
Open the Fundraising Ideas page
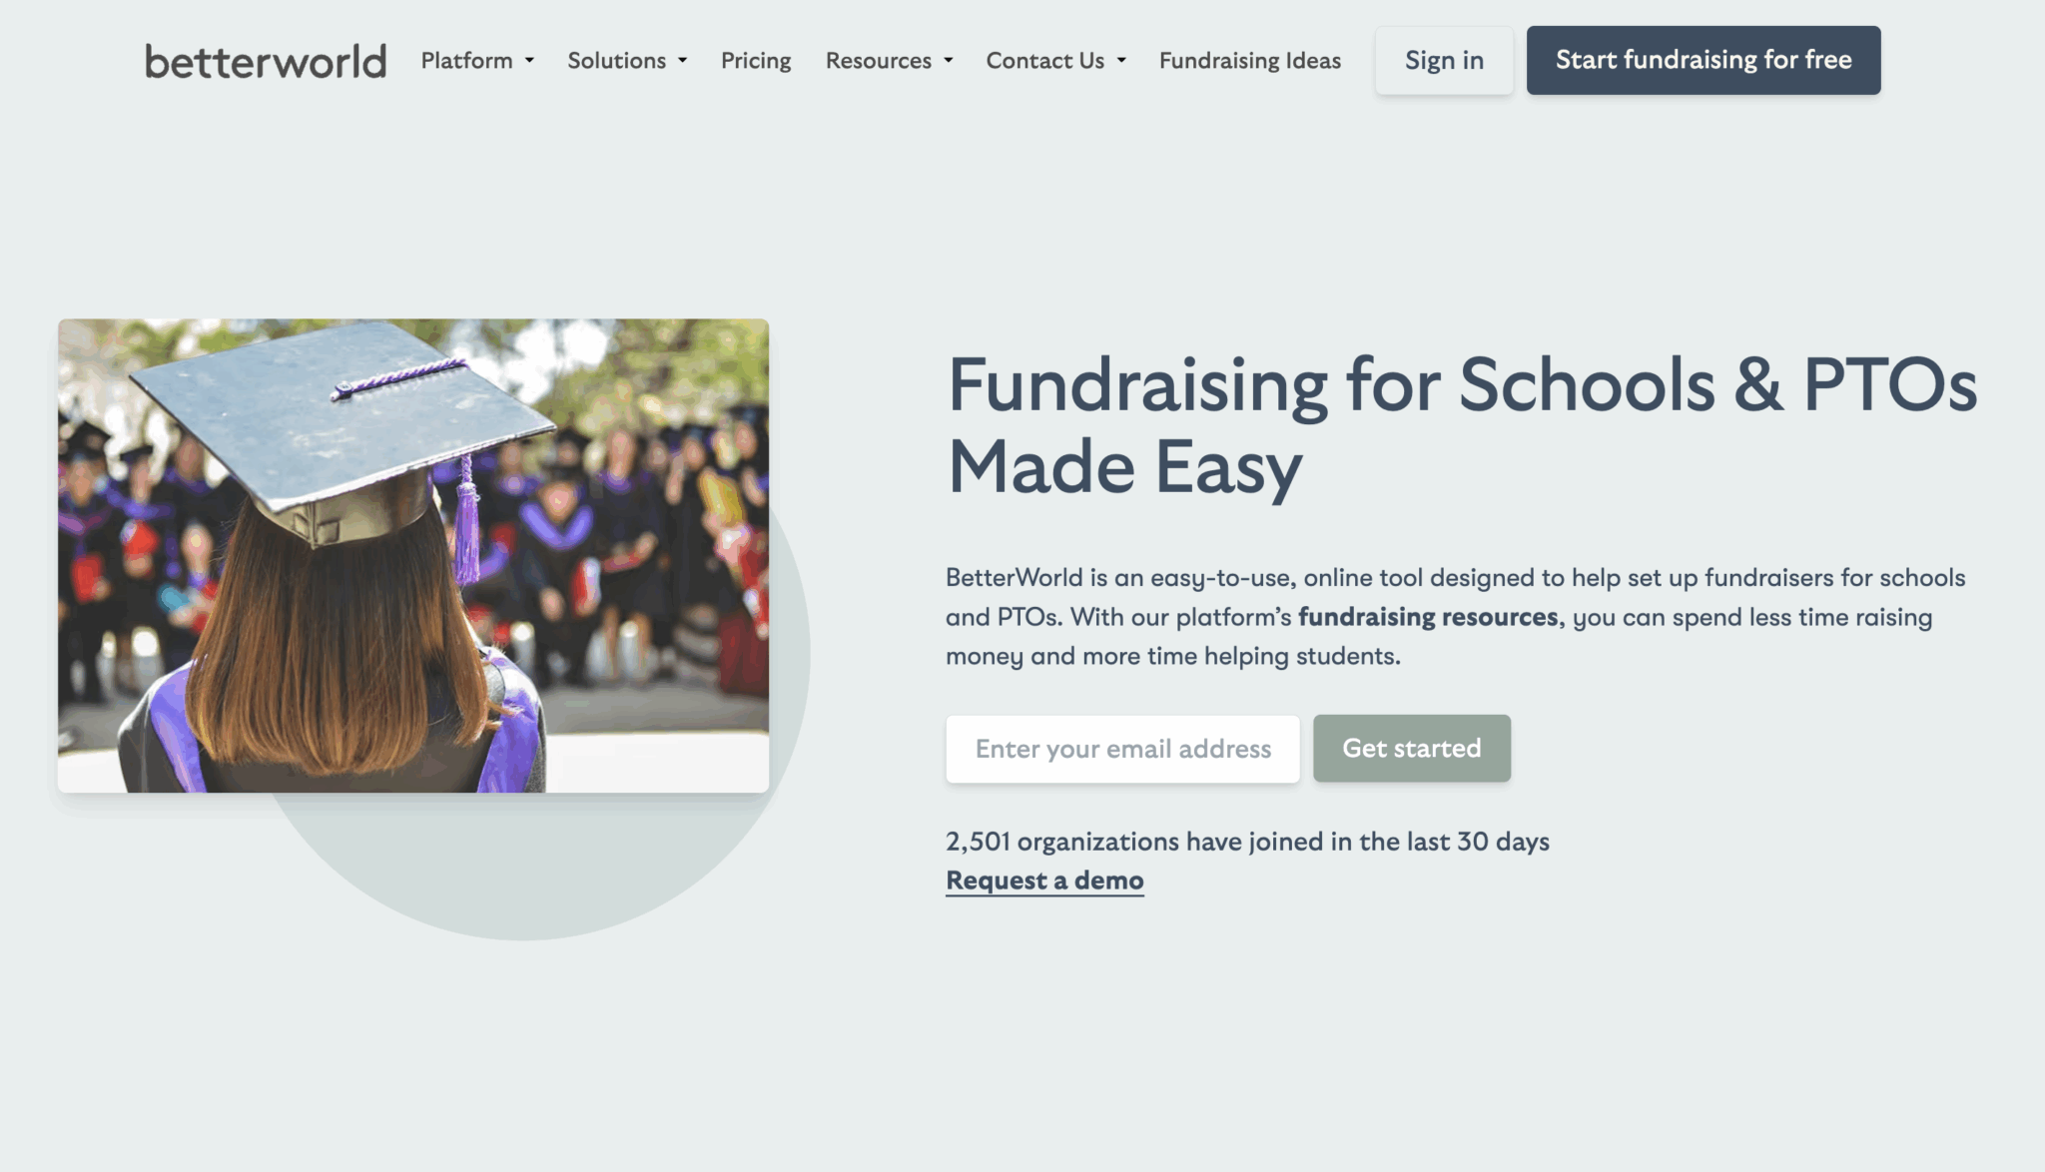1249,60
